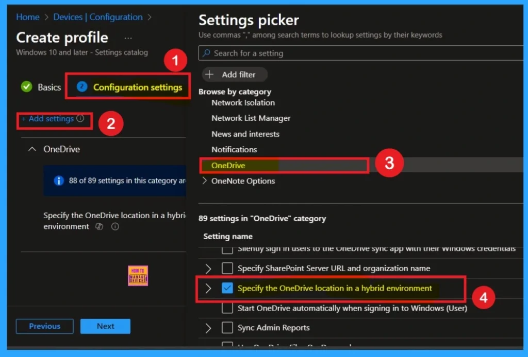
Task: Click the plus icon in Add filter
Action: 209,74
